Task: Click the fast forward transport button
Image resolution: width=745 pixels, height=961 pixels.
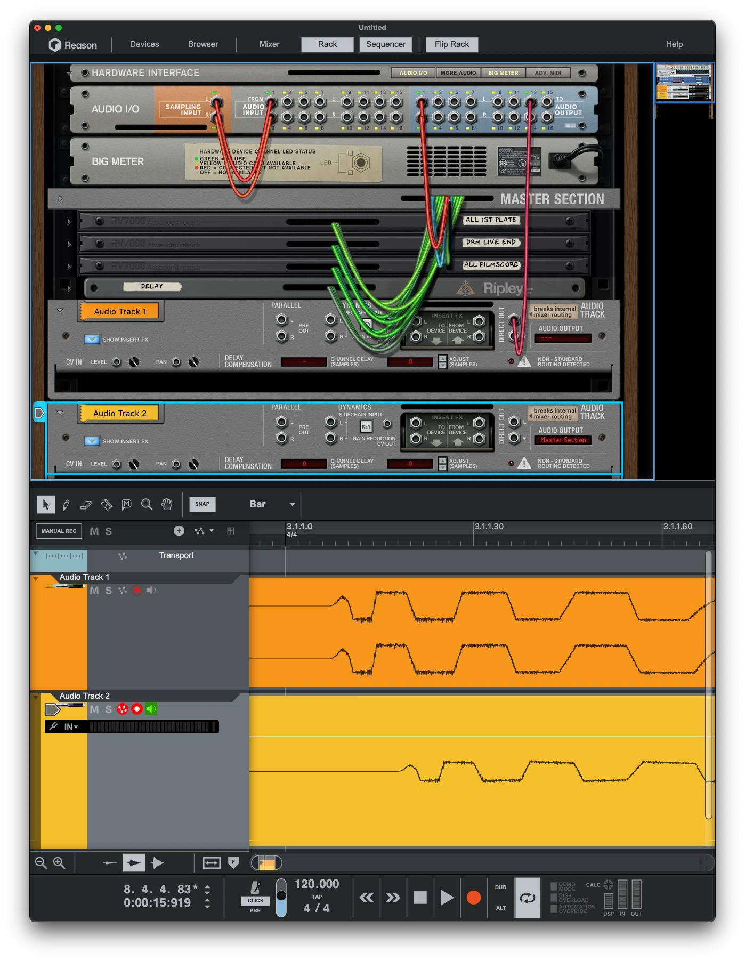Action: pyautogui.click(x=393, y=898)
